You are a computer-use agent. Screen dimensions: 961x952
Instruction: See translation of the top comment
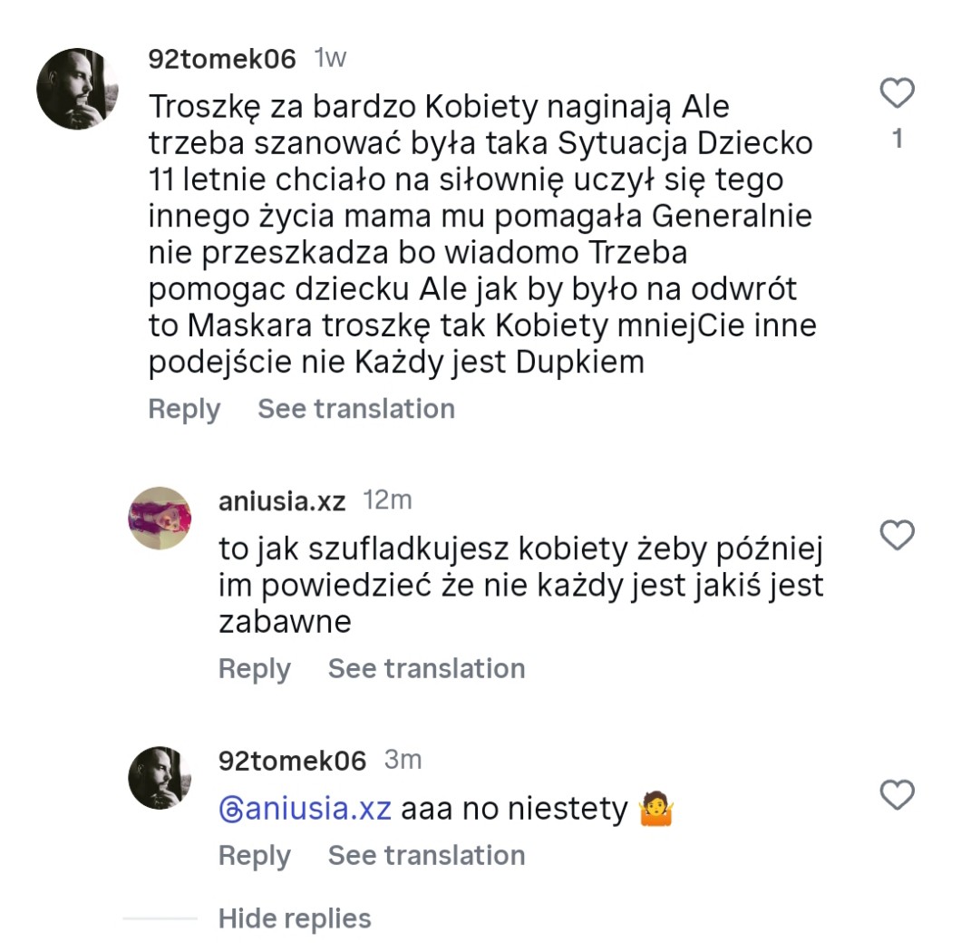click(x=356, y=409)
